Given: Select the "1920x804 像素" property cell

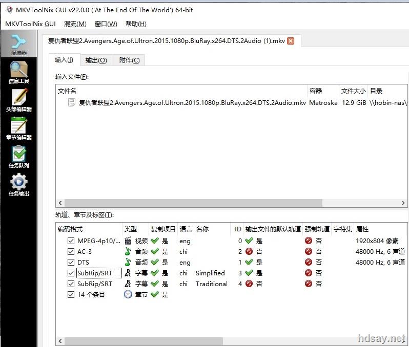Looking at the screenshot, I should (x=377, y=241).
